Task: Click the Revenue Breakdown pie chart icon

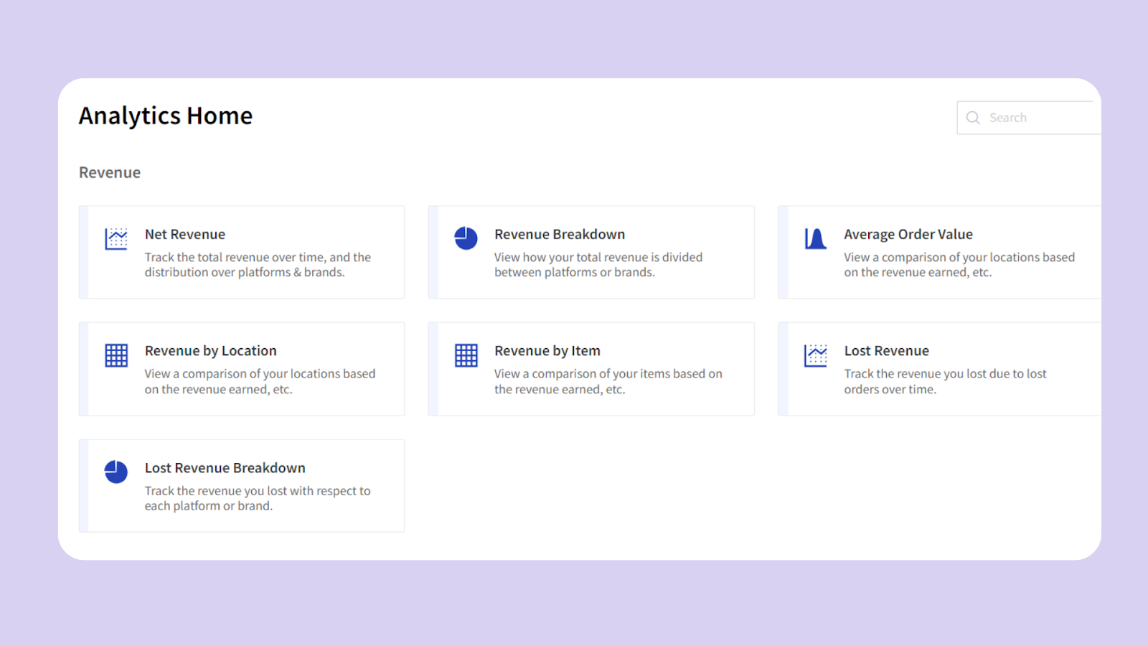Action: [465, 238]
